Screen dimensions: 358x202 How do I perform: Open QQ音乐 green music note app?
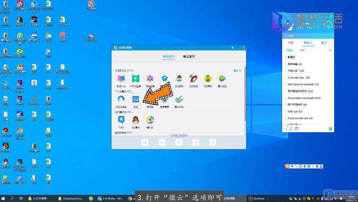point(208,79)
